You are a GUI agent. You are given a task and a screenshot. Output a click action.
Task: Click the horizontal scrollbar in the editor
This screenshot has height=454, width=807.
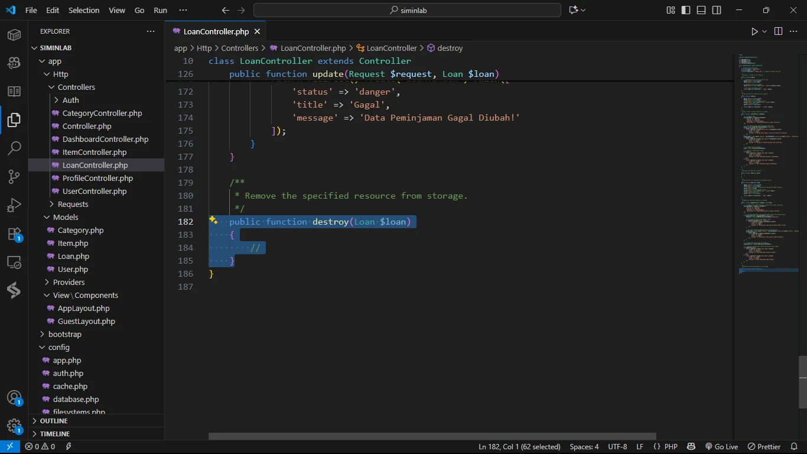coord(432,436)
